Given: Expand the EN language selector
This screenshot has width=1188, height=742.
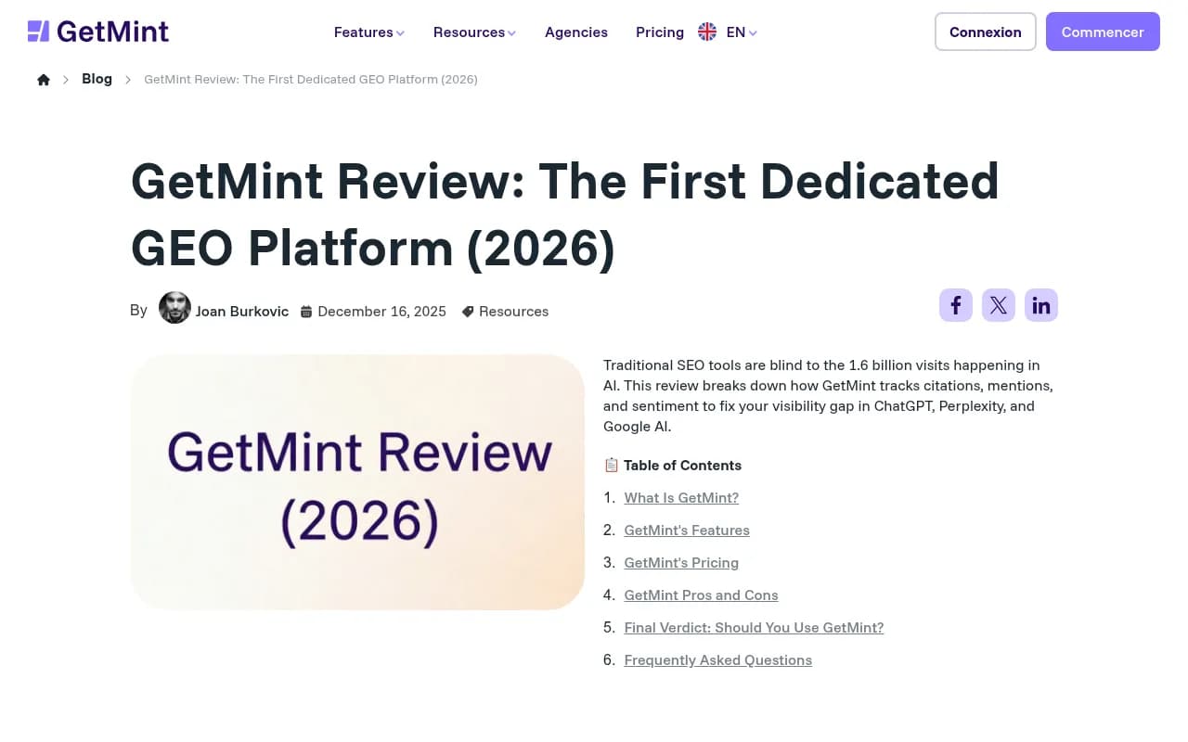Looking at the screenshot, I should coord(742,32).
